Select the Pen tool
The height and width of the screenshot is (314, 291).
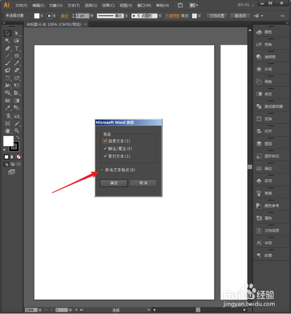8,48
